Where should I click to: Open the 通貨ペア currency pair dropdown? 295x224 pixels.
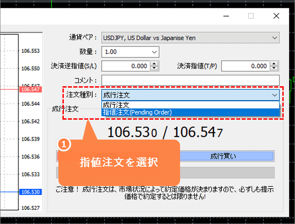[190, 38]
